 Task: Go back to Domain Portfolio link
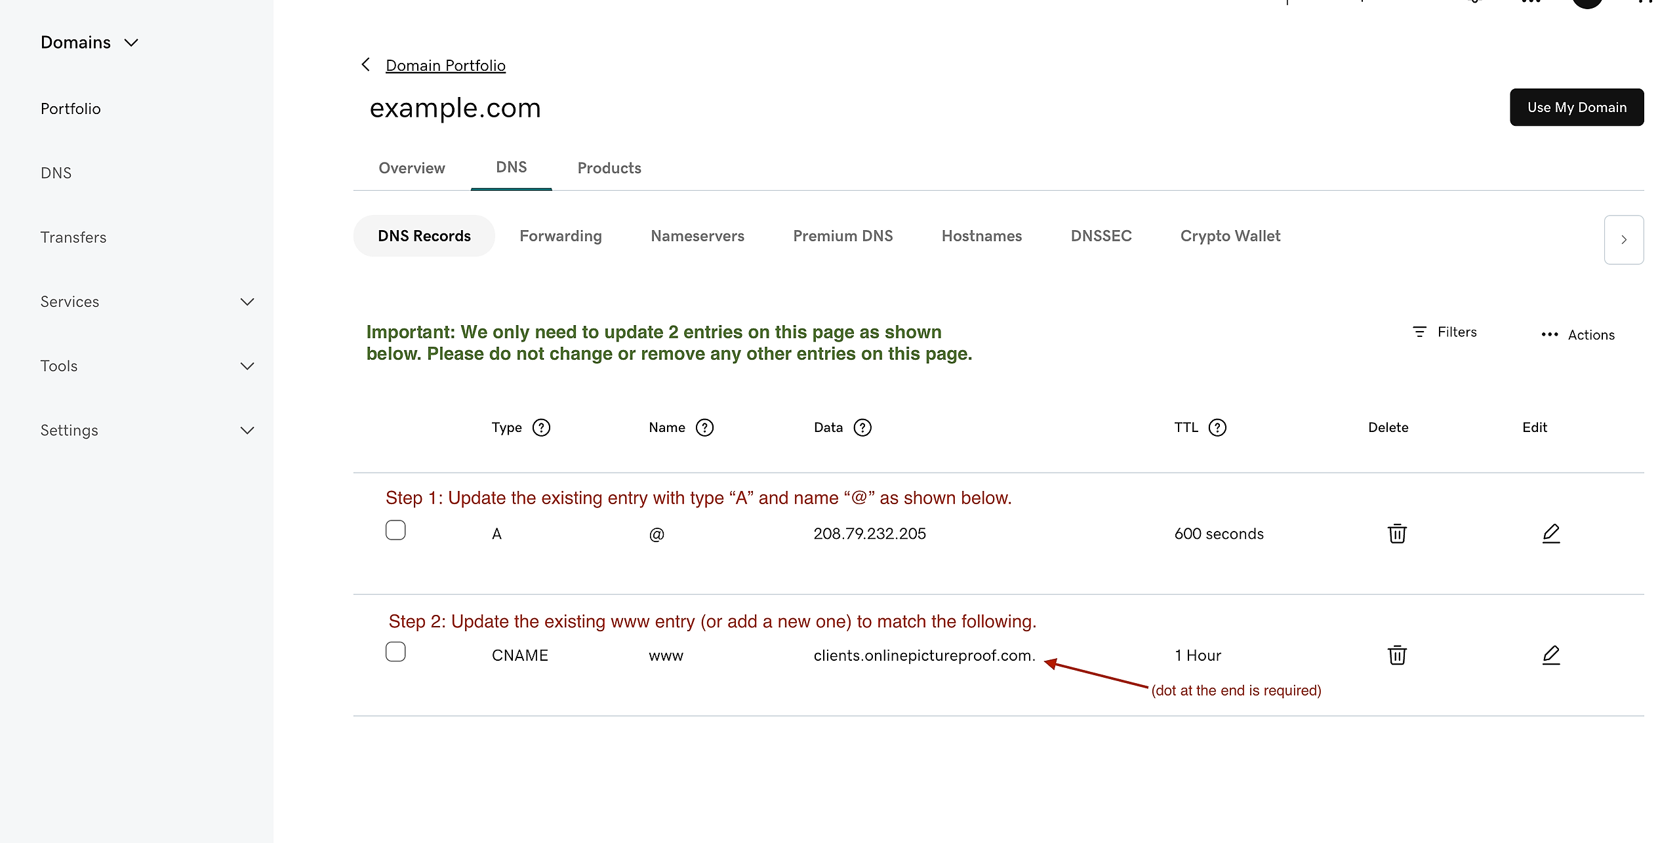point(445,66)
